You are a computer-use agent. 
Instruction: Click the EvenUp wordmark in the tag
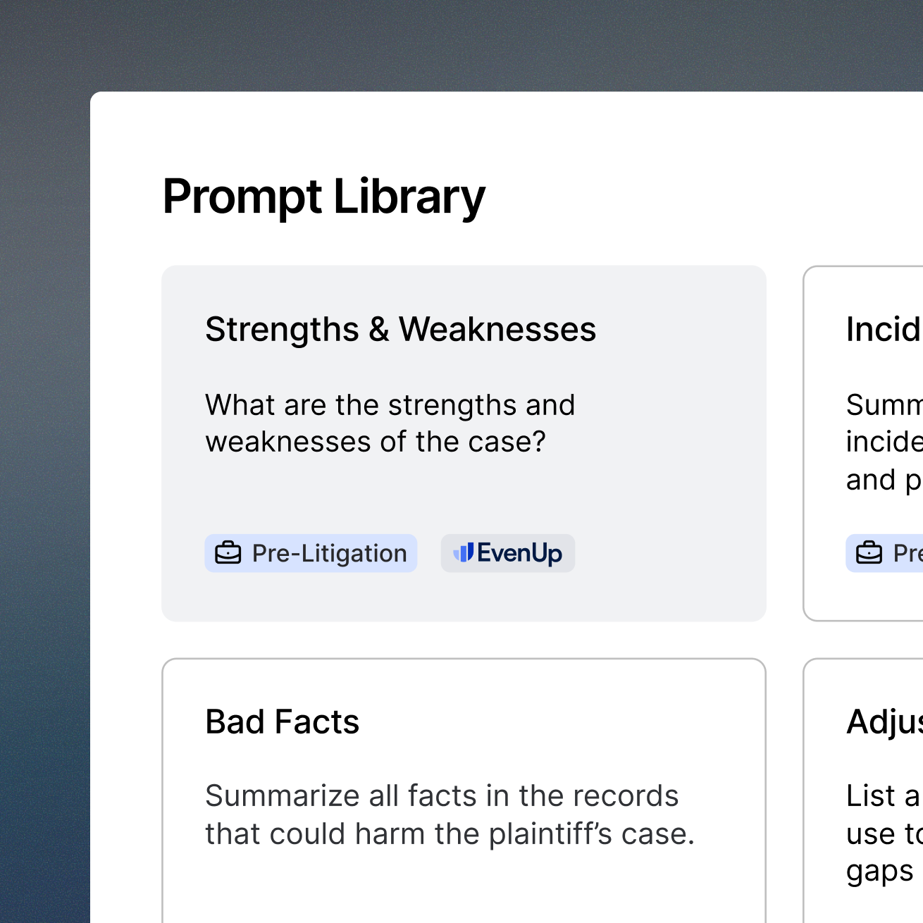pos(519,553)
